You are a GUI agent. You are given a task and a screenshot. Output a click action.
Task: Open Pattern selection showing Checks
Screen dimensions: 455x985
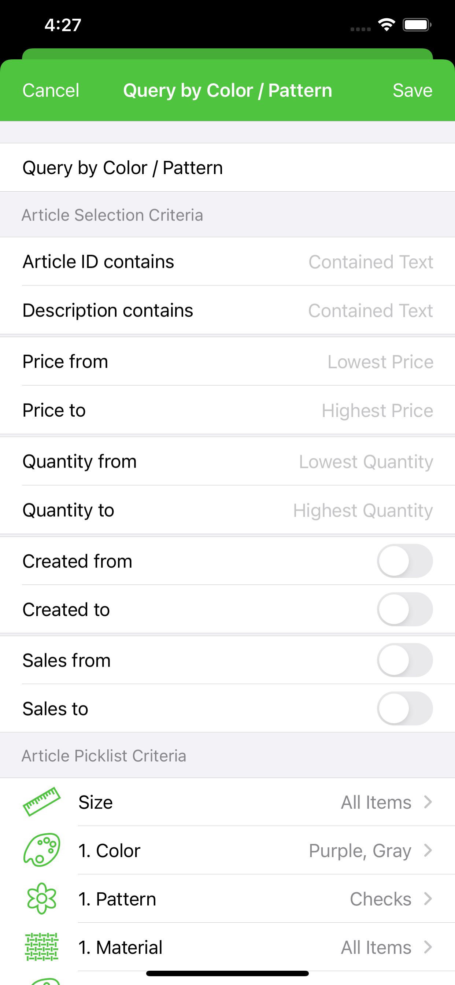pos(227,899)
